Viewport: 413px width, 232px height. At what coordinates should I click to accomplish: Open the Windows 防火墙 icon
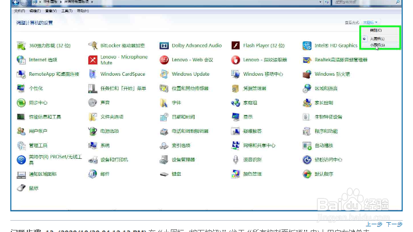pyautogui.click(x=307, y=74)
